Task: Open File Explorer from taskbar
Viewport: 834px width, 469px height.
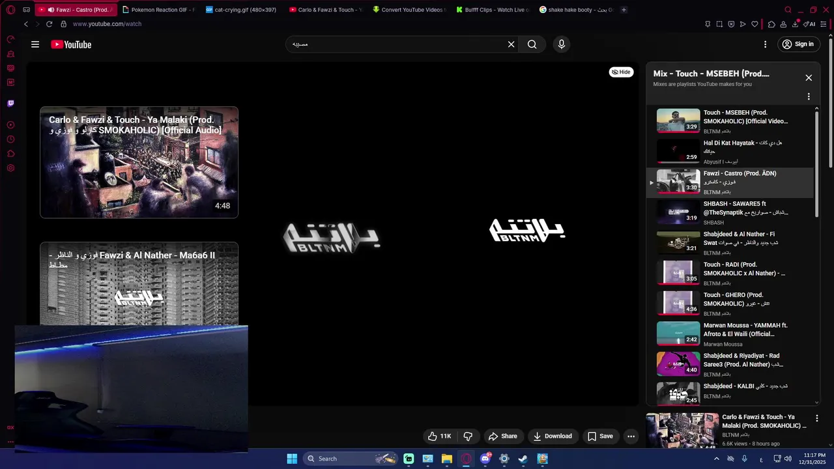Action: (x=447, y=459)
